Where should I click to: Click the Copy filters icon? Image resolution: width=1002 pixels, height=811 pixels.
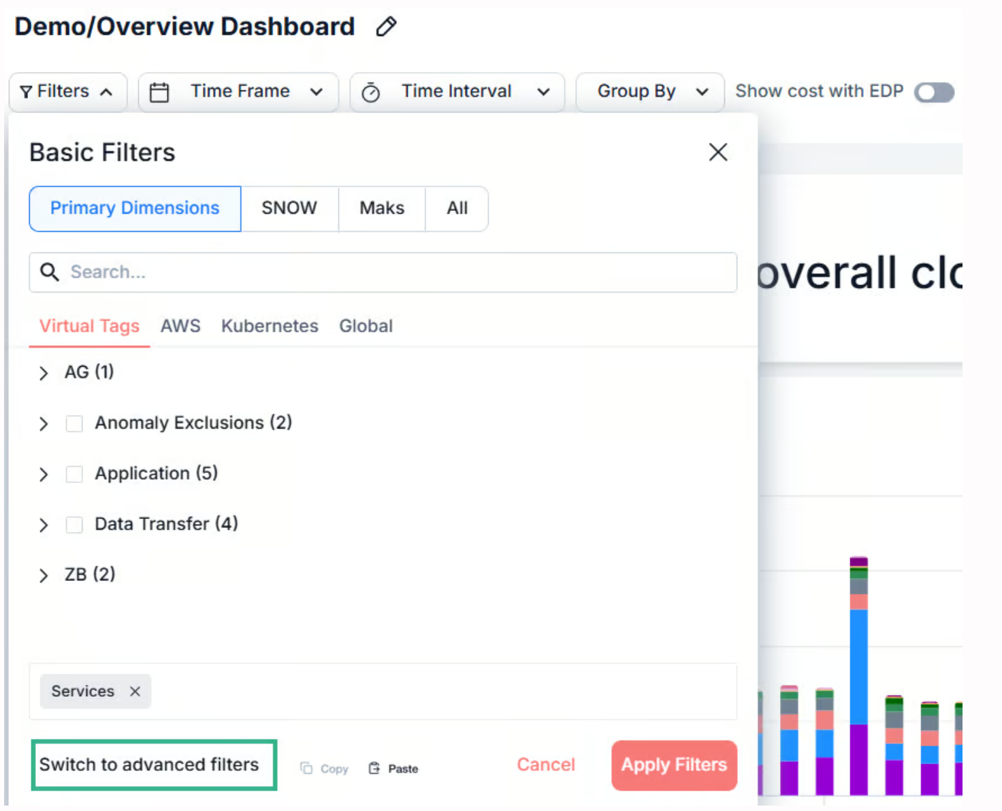(306, 768)
